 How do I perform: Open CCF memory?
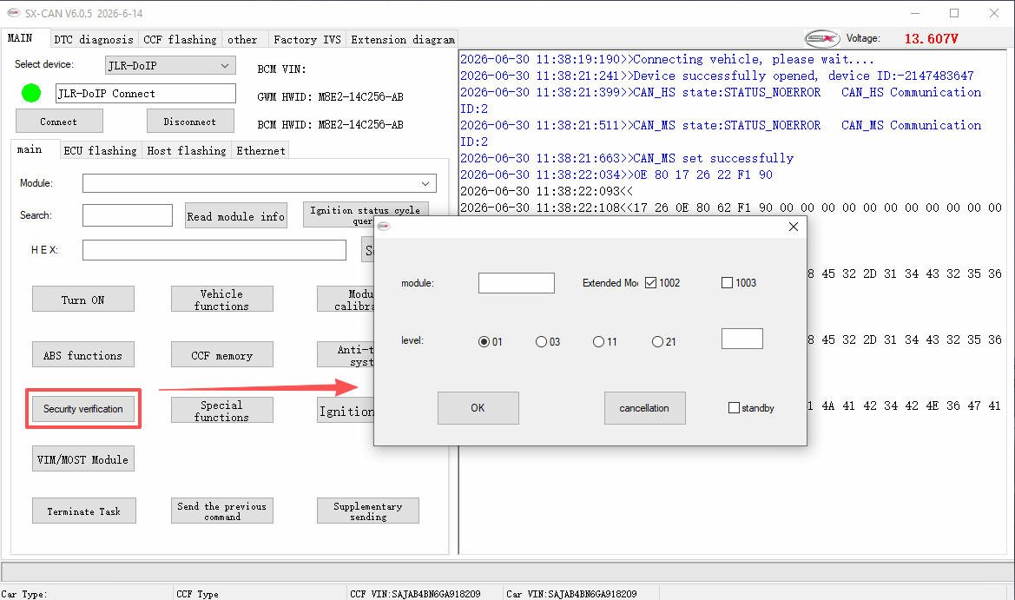221,355
